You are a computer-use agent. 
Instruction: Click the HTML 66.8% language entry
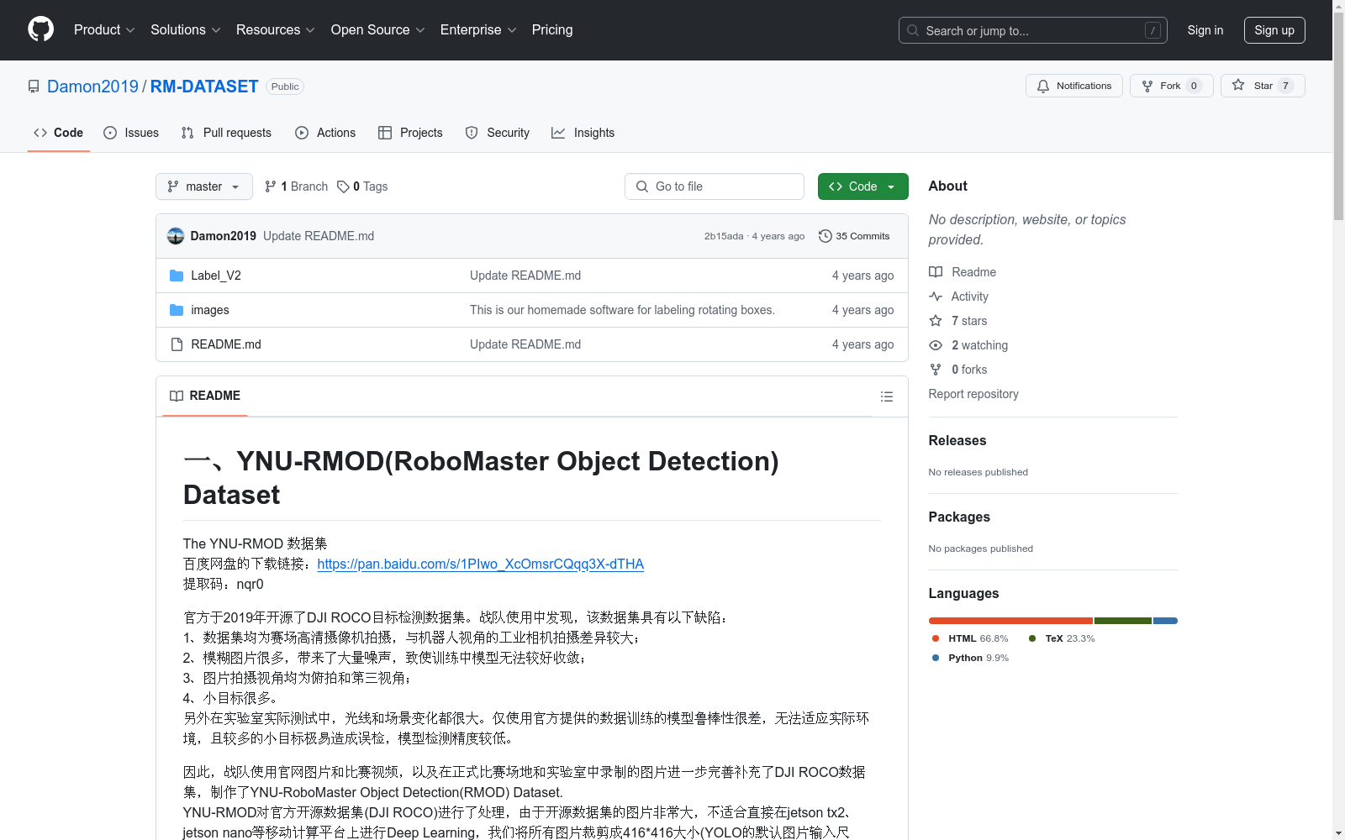tap(970, 638)
